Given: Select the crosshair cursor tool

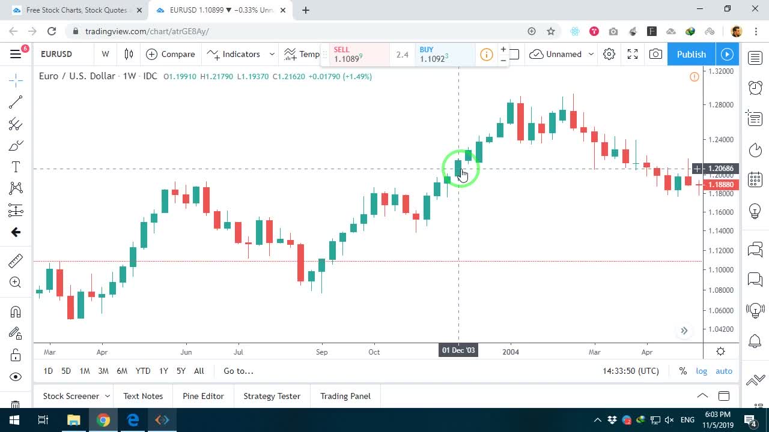Looking at the screenshot, I should click(x=16, y=79).
